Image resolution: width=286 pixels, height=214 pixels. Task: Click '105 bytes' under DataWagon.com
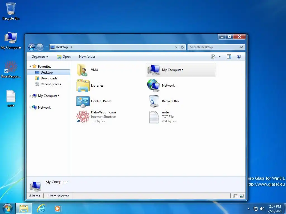[98, 121]
